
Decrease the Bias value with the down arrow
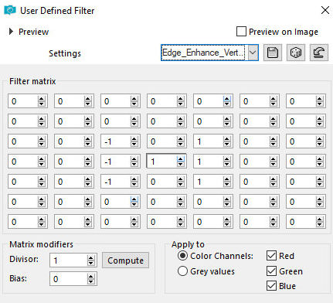click(x=90, y=281)
